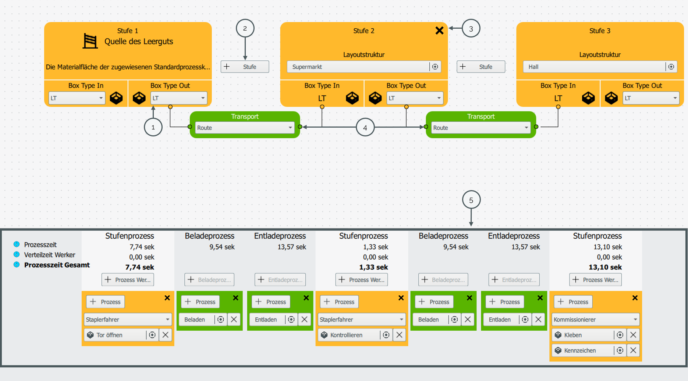Open Stufe 1 Box Type In dropdown
This screenshot has width=688, height=381.
[77, 98]
